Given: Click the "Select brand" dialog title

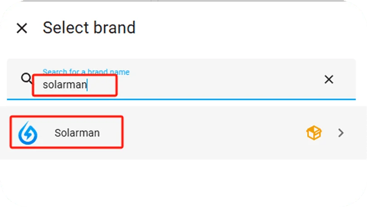Looking at the screenshot, I should point(89,28).
